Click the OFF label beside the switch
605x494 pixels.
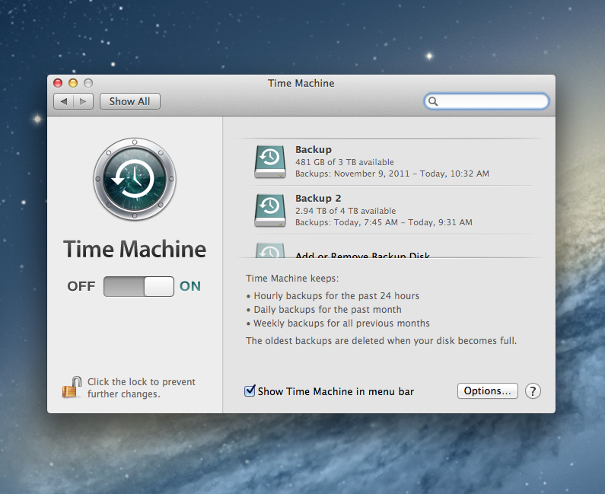pos(81,286)
